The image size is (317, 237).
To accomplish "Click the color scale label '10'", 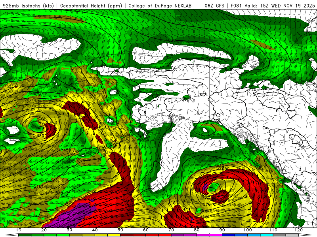I will coord(19,230).
